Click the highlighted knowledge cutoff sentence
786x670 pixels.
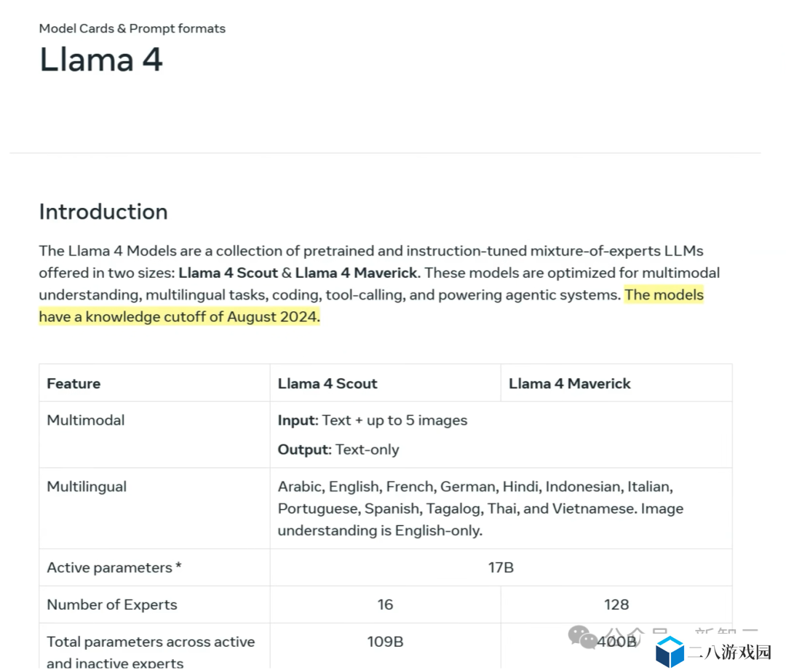click(179, 317)
